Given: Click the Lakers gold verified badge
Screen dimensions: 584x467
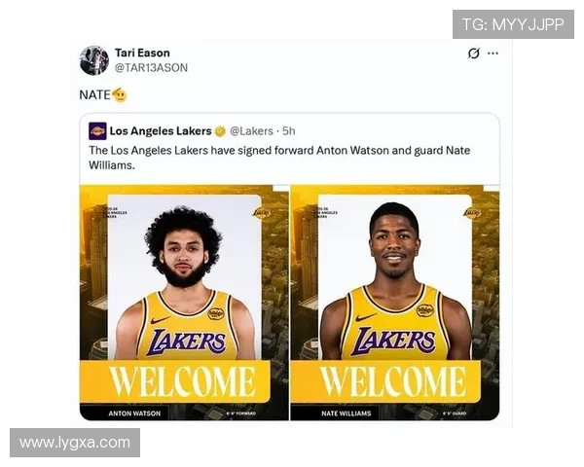Looking at the screenshot, I should [x=220, y=131].
